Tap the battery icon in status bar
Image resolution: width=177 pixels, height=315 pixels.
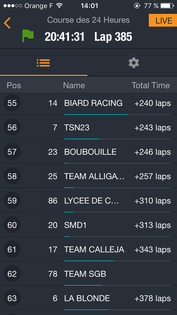(167, 6)
